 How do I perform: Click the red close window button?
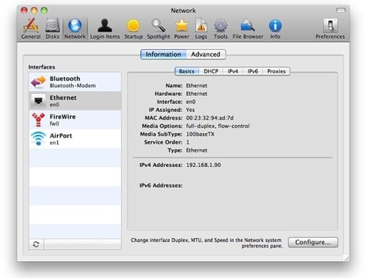point(24,11)
